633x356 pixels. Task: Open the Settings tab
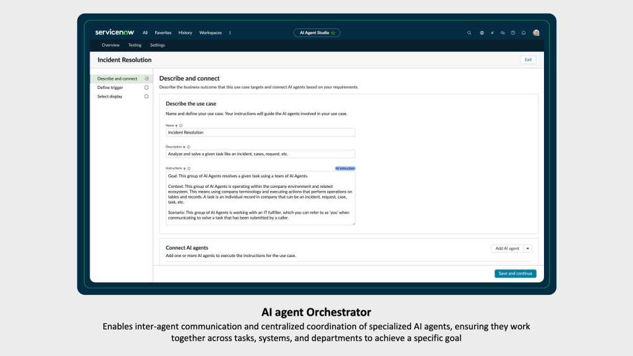point(157,45)
